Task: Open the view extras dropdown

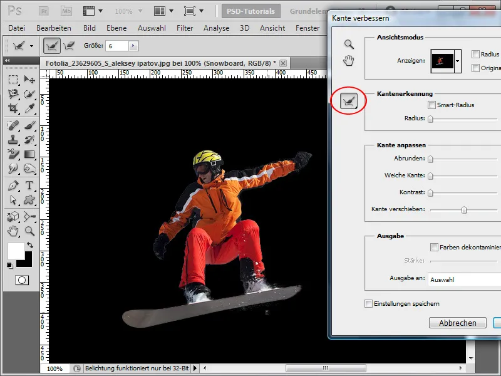Action: 100,11
